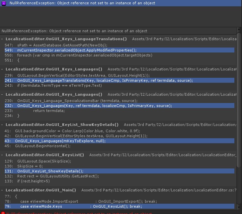The image size is (242, 214).
Task: Collapse the OnGUI_KeysList stack frame
Action: coord(3,155)
